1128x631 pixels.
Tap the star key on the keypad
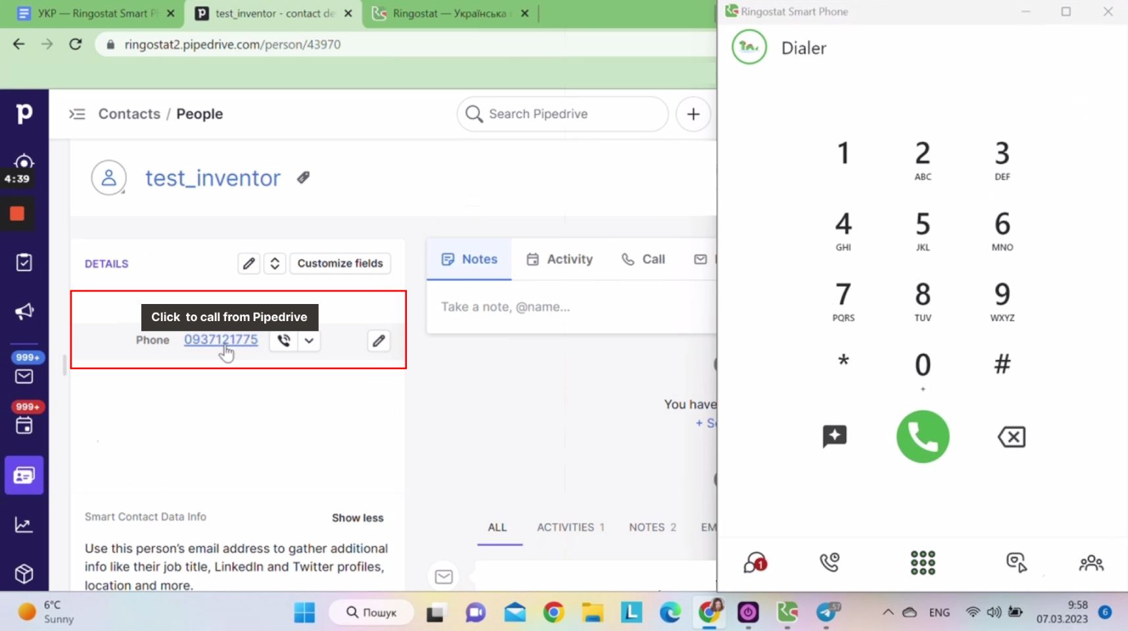click(x=843, y=362)
